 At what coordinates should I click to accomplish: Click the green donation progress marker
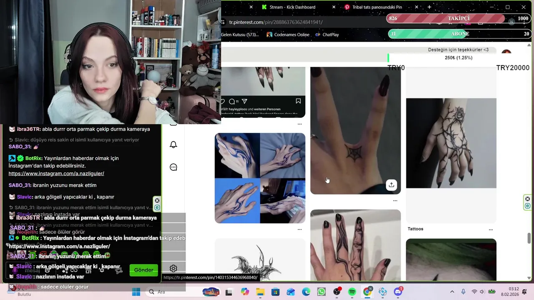click(388, 58)
